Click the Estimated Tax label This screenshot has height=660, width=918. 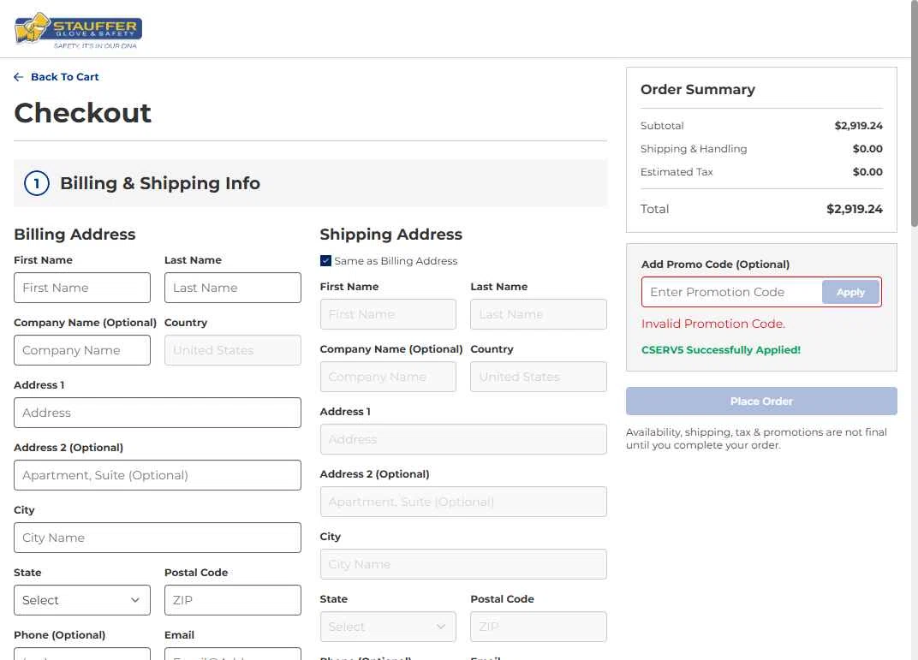tap(677, 172)
